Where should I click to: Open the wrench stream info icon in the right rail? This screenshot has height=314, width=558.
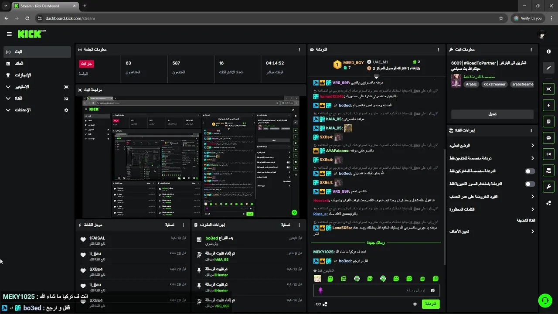pyautogui.click(x=548, y=187)
